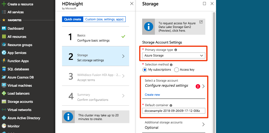Click the green checkmark on Basics step
This screenshot has width=269, height=133.
pyautogui.click(x=123, y=36)
